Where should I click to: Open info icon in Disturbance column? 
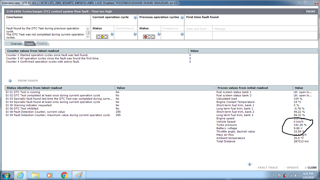[x=135, y=34]
